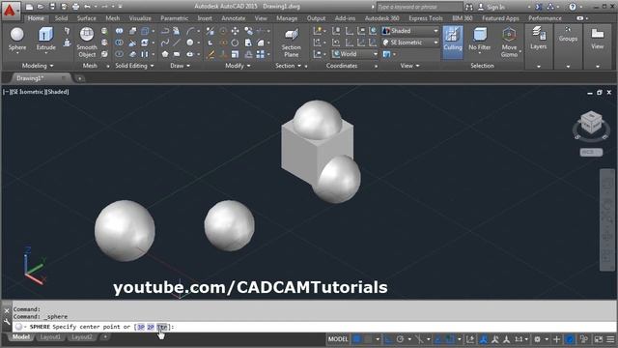Click the Smooth Object mesh tool
Image resolution: width=618 pixels, height=348 pixels.
[x=87, y=43]
